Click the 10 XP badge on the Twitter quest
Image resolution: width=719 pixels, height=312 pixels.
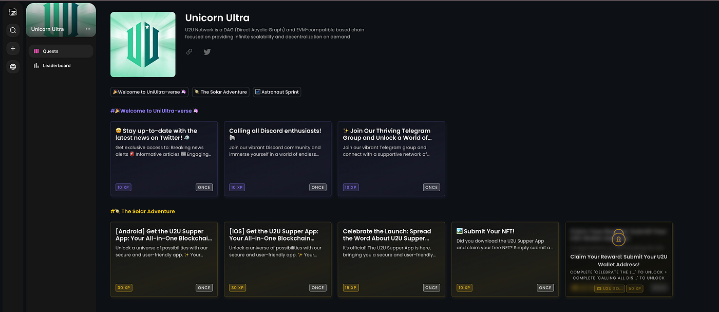coord(123,188)
